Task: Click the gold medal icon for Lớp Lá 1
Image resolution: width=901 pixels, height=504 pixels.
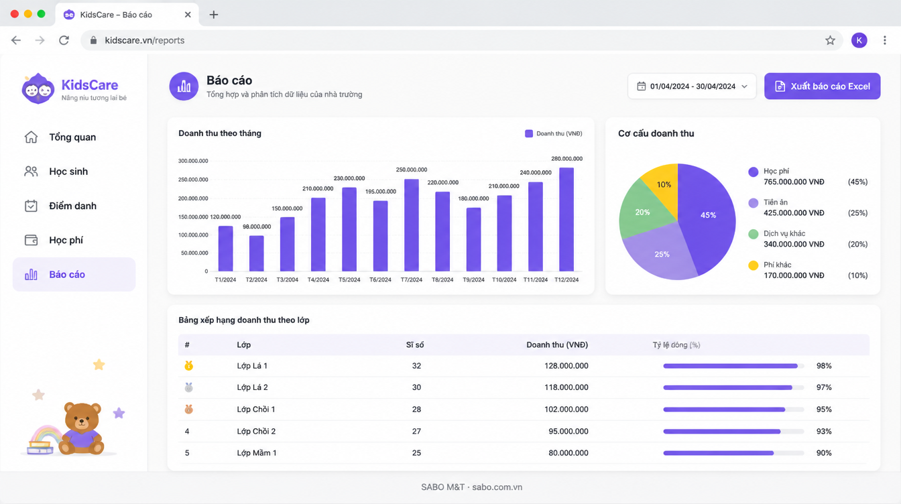Action: pyautogui.click(x=189, y=366)
